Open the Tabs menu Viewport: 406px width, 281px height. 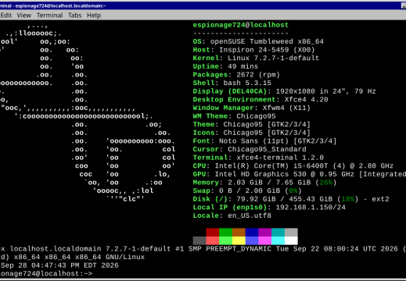(x=75, y=16)
